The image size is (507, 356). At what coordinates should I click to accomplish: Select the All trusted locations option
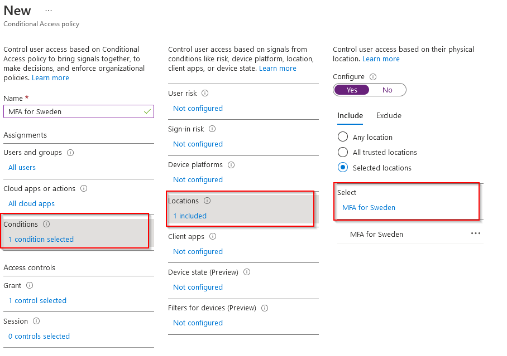[343, 152]
